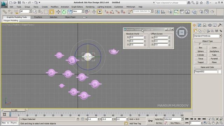Image resolution: width=224 pixels, height=126 pixels.
Task: Open the Utilities hammer panel tab
Action: coord(220,25)
